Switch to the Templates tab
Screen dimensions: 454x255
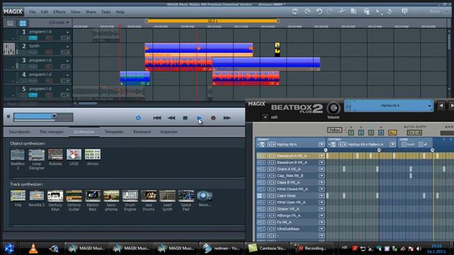pyautogui.click(x=113, y=132)
